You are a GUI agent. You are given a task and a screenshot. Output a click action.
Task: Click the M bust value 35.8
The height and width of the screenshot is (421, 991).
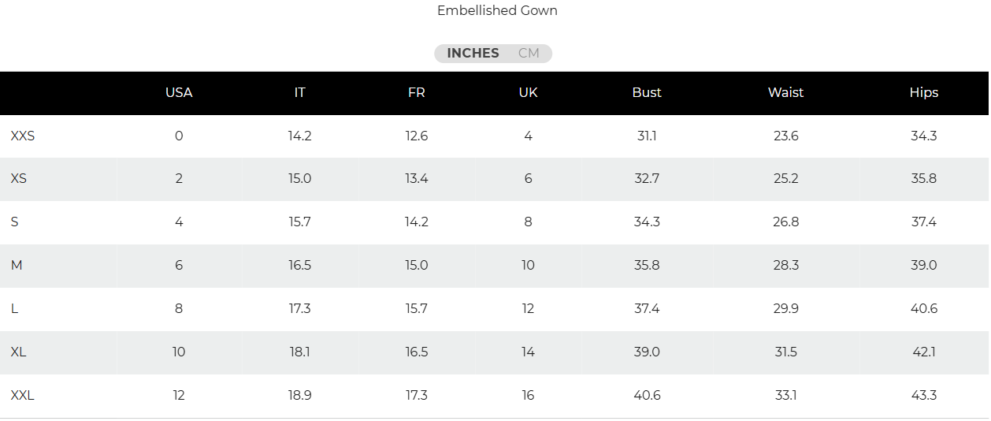click(647, 265)
